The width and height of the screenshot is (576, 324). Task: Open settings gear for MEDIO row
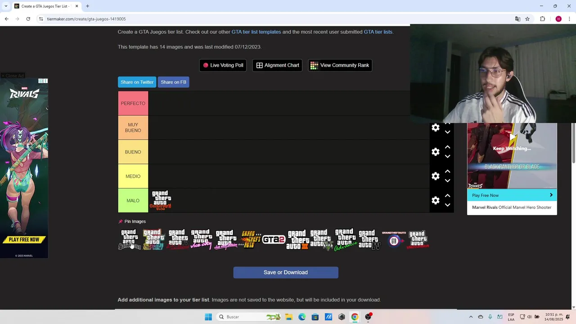[x=435, y=176]
